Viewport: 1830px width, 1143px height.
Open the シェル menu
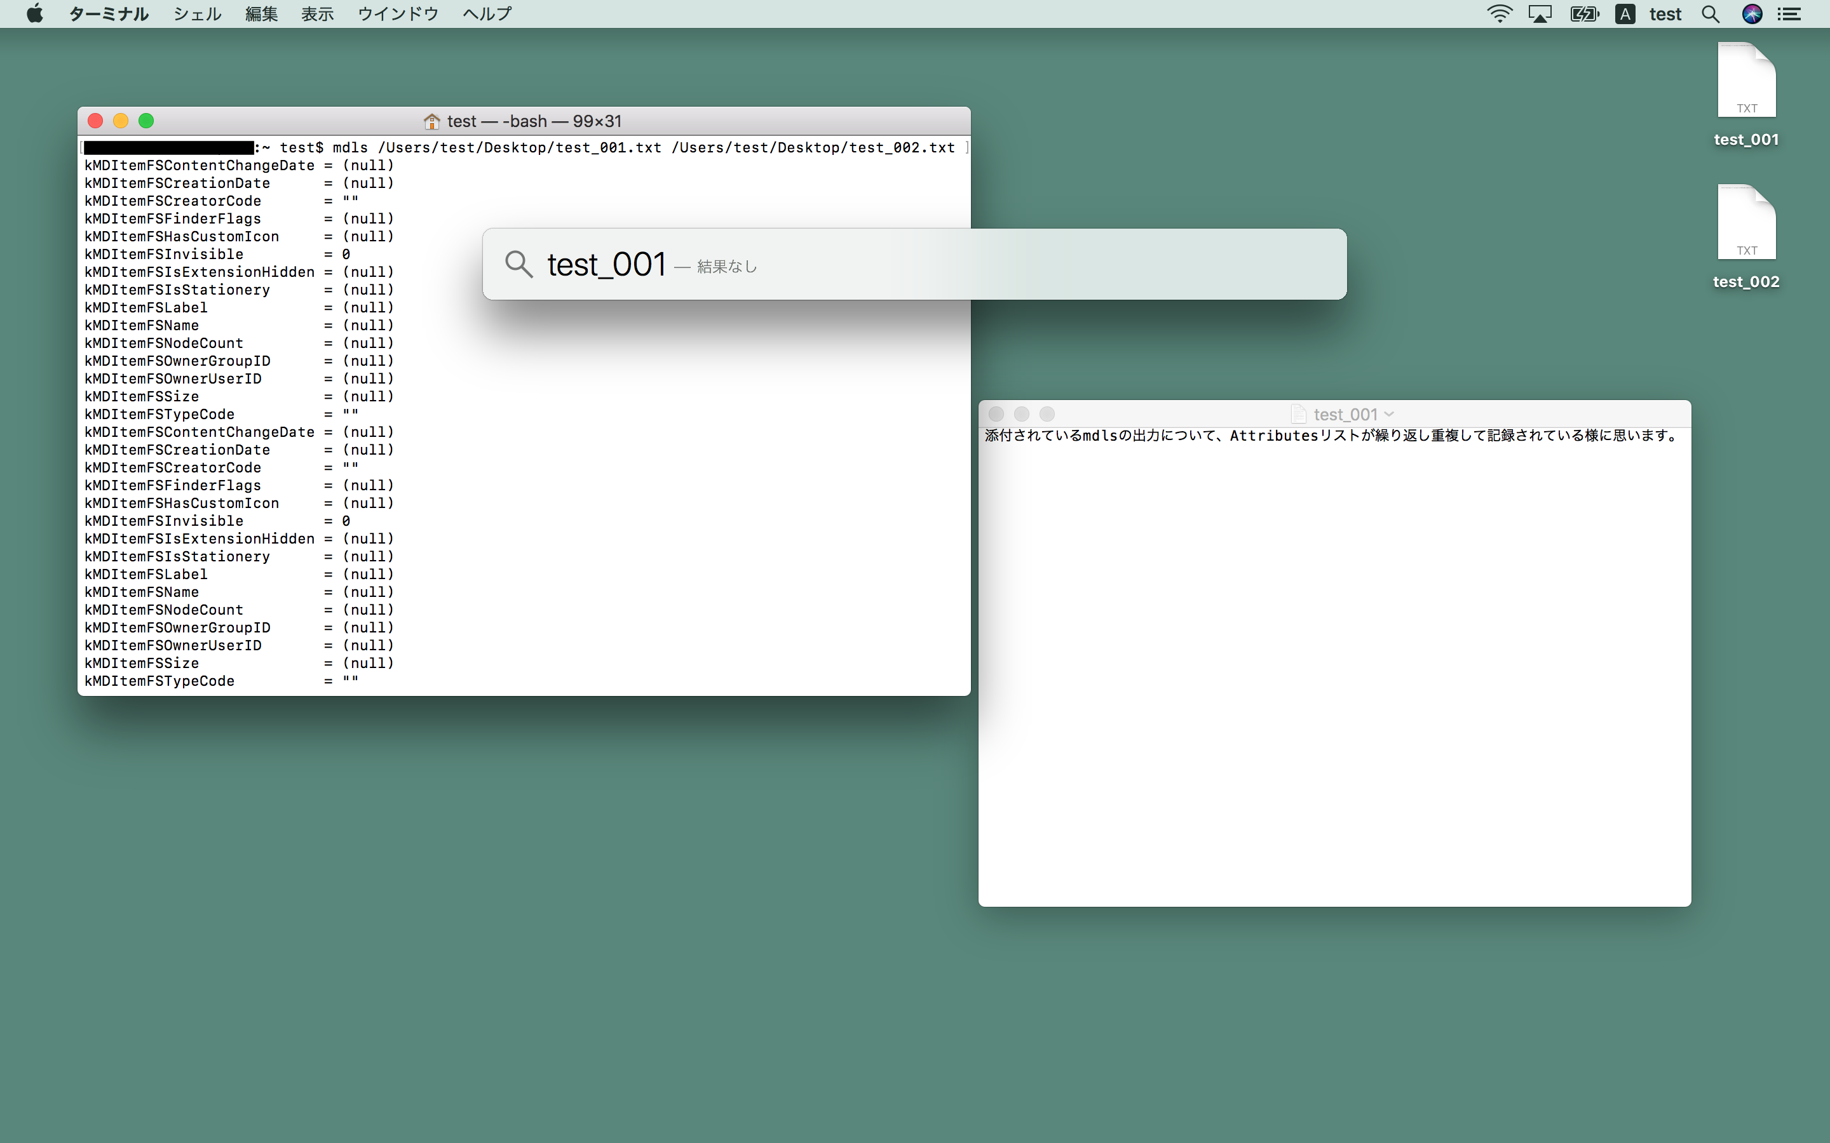coord(196,13)
